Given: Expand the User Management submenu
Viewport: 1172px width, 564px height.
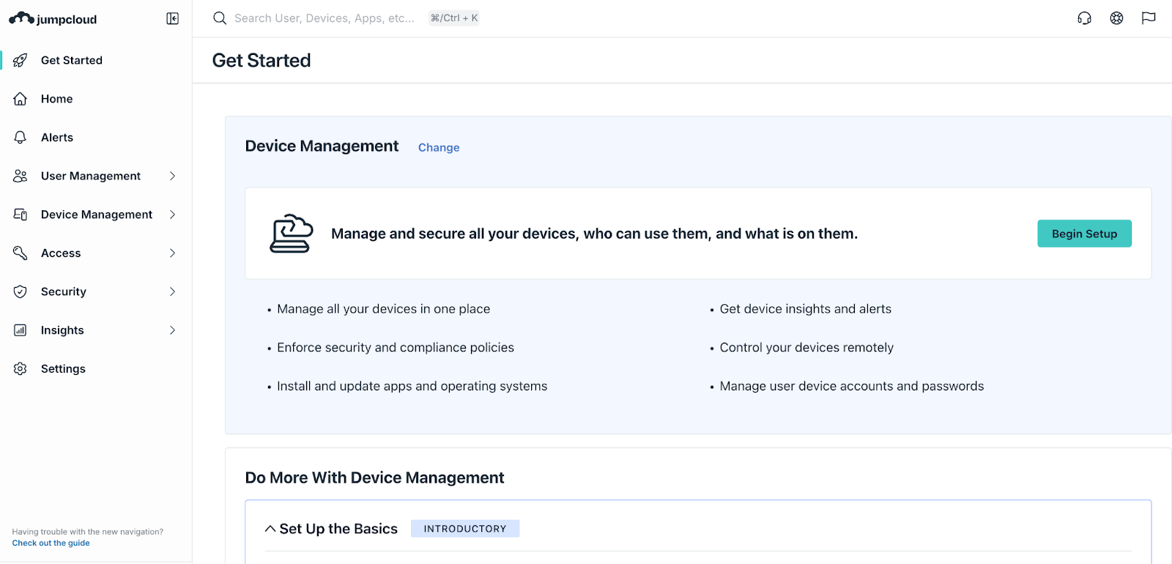Looking at the screenshot, I should tap(173, 176).
